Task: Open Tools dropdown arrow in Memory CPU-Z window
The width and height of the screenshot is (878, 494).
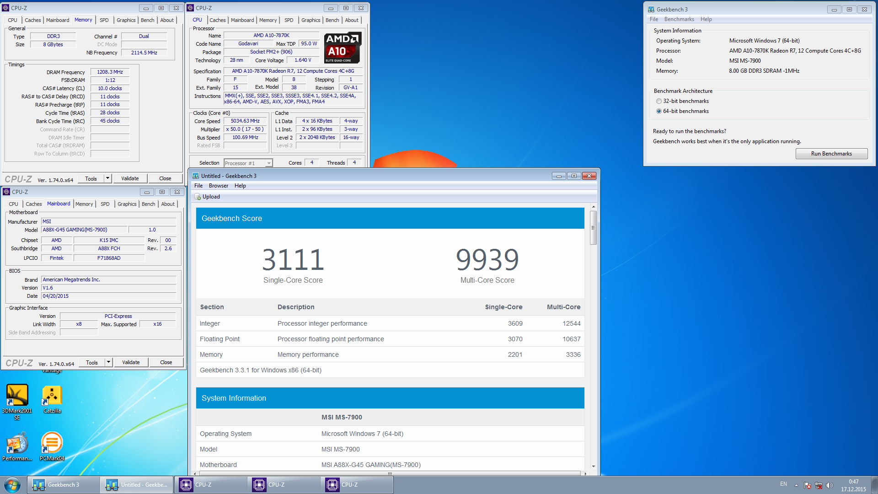Action: (107, 178)
